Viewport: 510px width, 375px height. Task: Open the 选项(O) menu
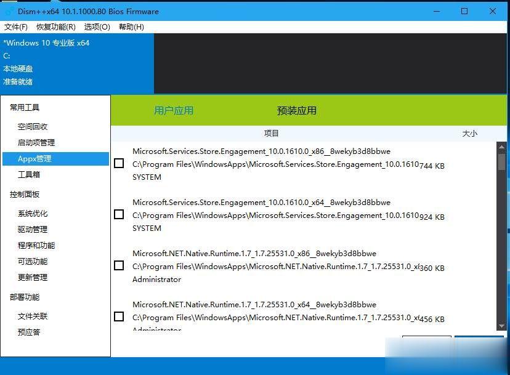coord(97,27)
